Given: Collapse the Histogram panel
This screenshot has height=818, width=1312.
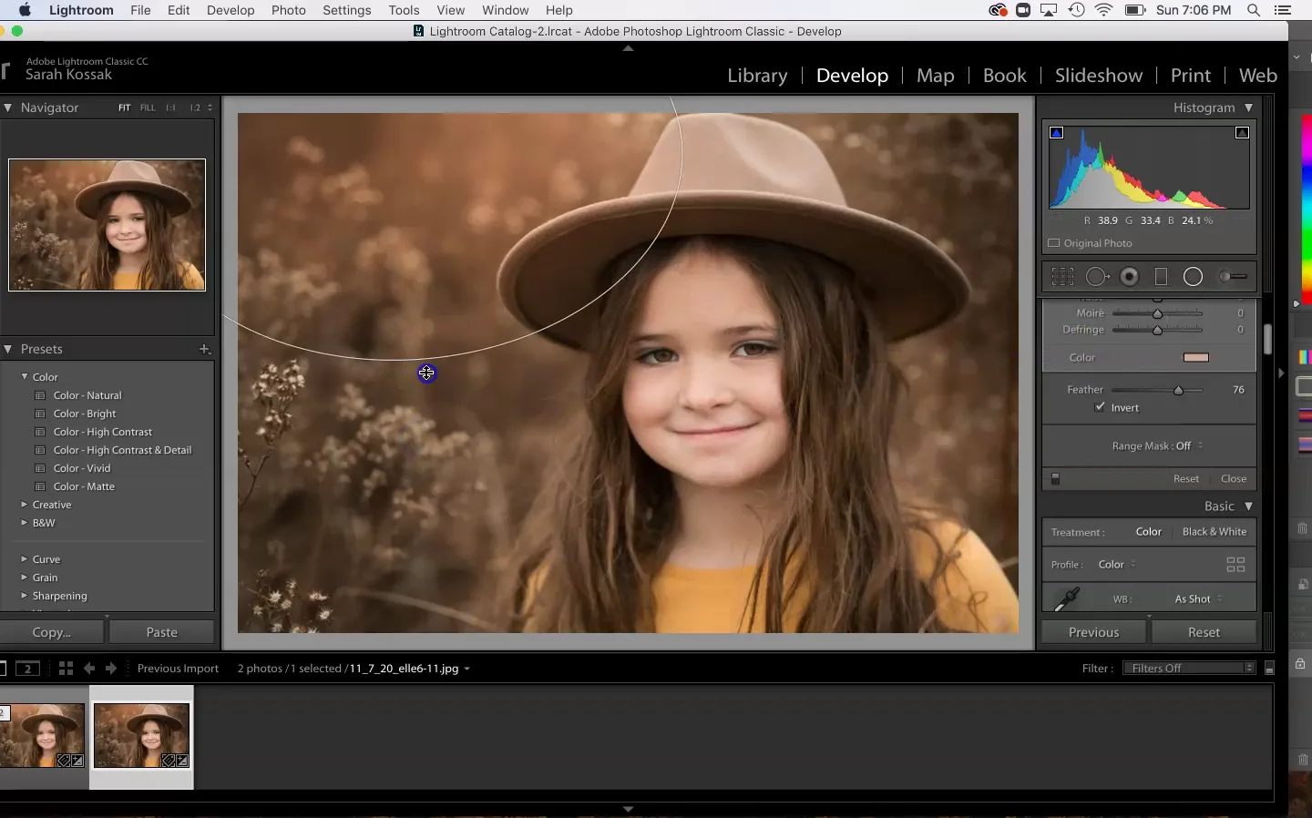Looking at the screenshot, I should [1249, 107].
